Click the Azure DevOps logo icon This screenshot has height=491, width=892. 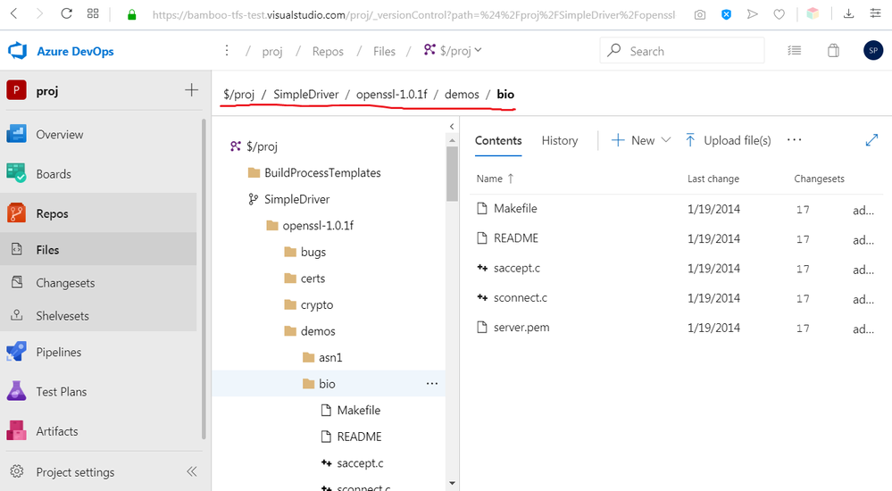[x=18, y=51]
